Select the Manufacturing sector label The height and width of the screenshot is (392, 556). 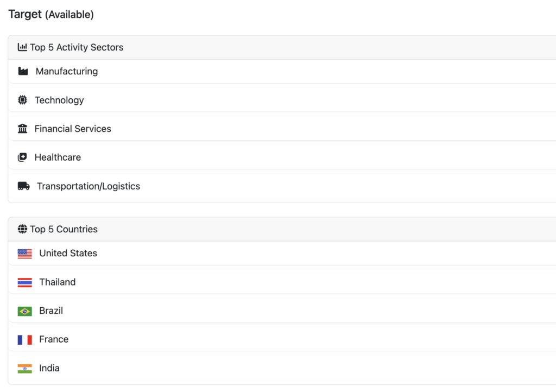(x=67, y=71)
